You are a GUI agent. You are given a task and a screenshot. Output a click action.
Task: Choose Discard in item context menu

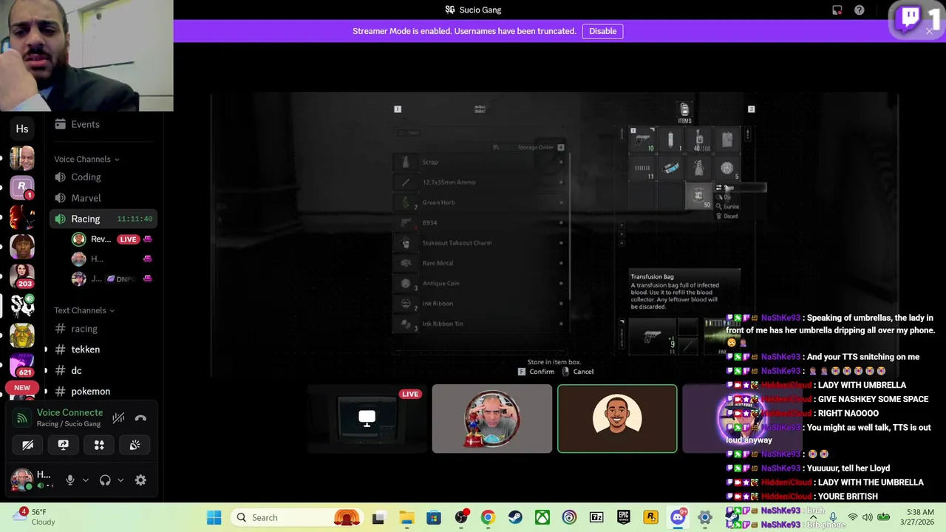click(x=727, y=216)
